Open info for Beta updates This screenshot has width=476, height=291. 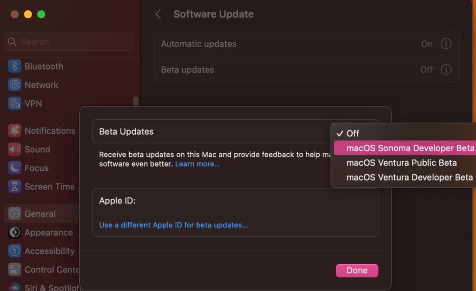[446, 70]
